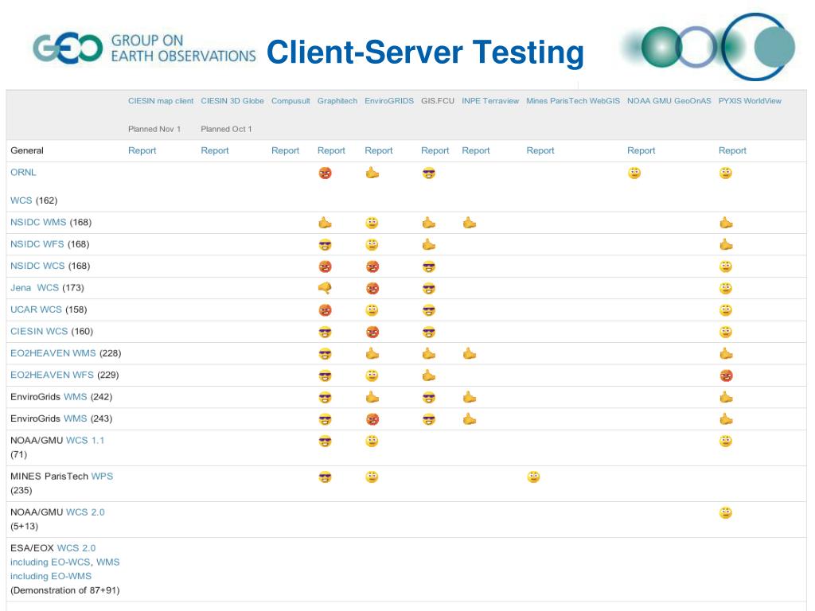
Task: Open the GIS.FCU column header link
Action: (x=438, y=101)
